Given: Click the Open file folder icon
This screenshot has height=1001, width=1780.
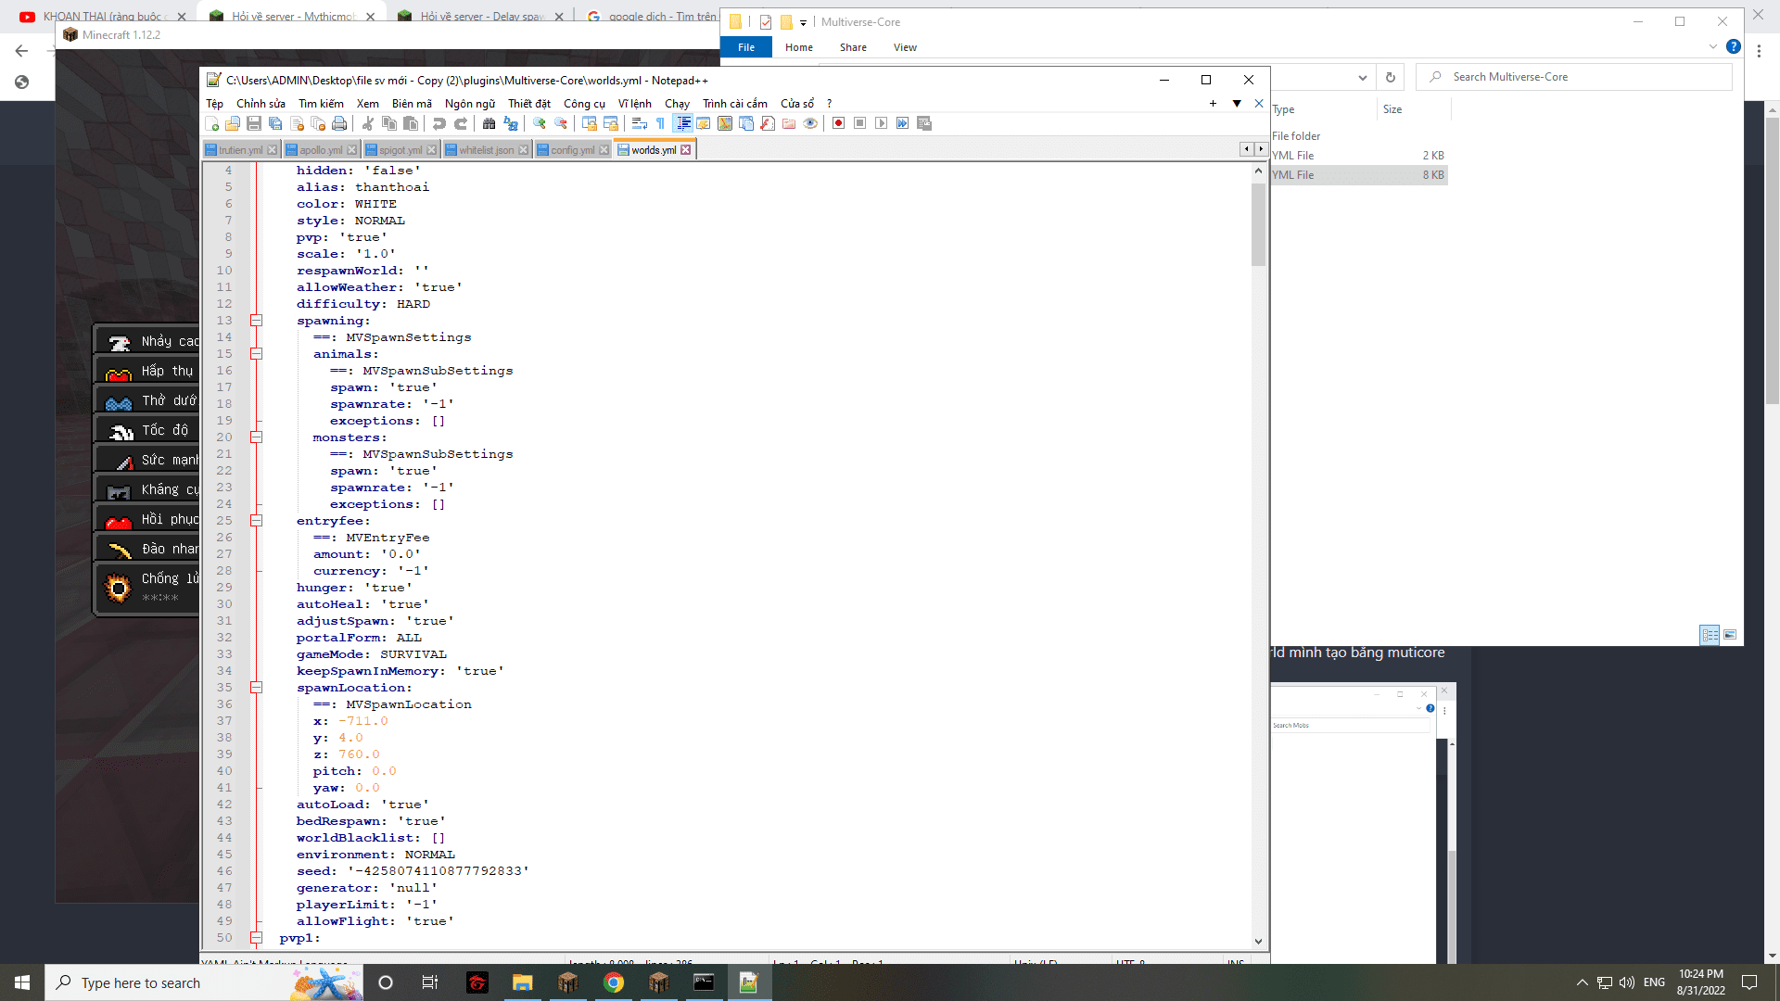Looking at the screenshot, I should 233,123.
